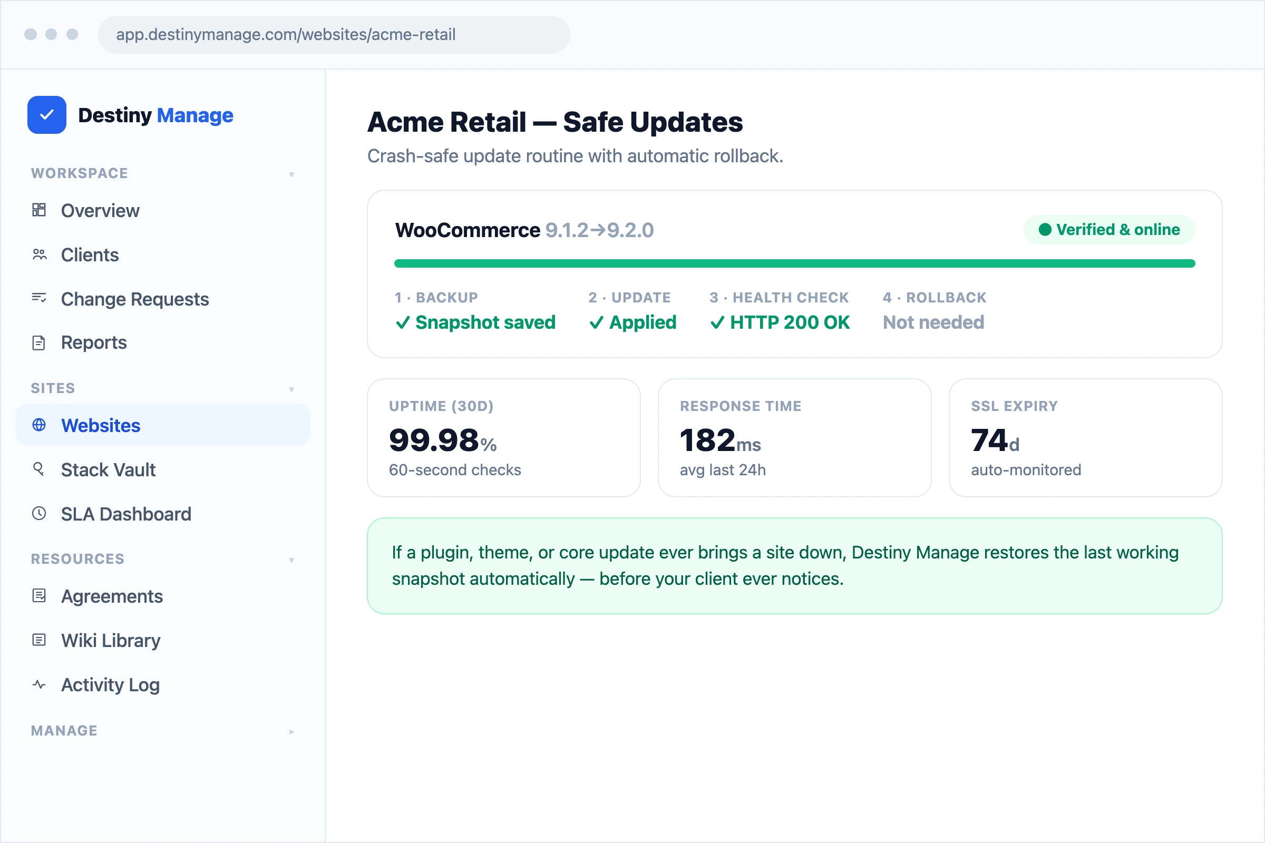Click the 'Acme Retail — Safe Updates' heading
Screen dimensions: 1265x843
coord(555,122)
